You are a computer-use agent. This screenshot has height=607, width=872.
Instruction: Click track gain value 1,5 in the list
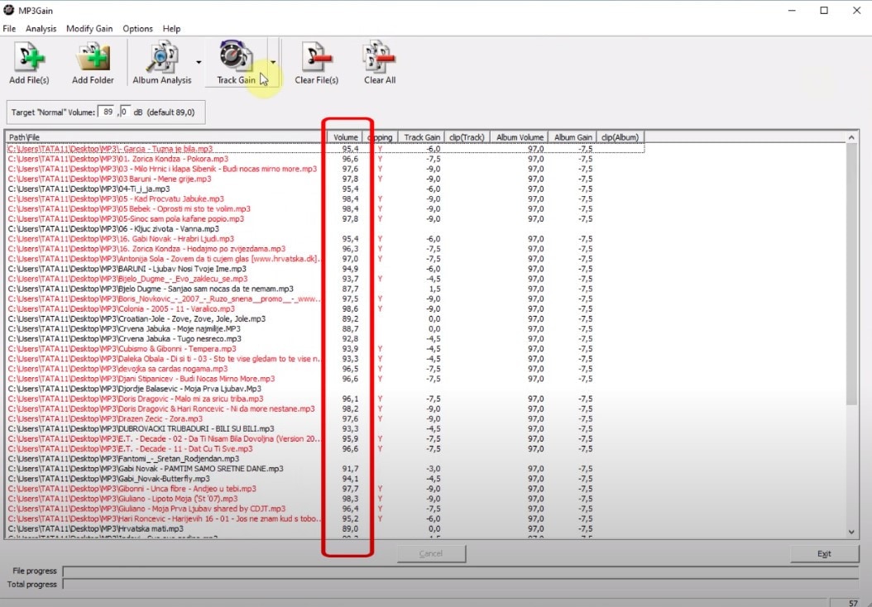435,289
